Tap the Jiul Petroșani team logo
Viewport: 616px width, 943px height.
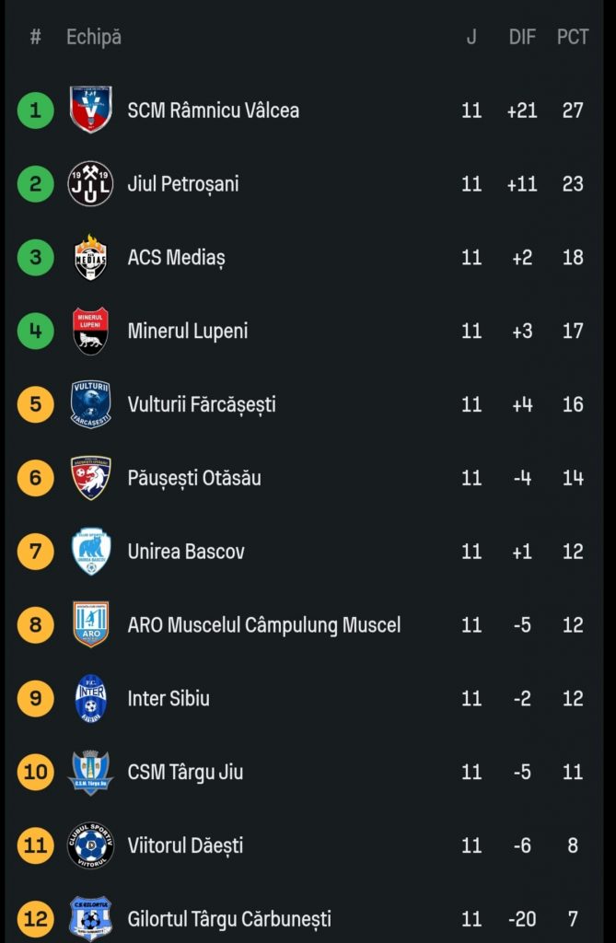click(x=90, y=183)
